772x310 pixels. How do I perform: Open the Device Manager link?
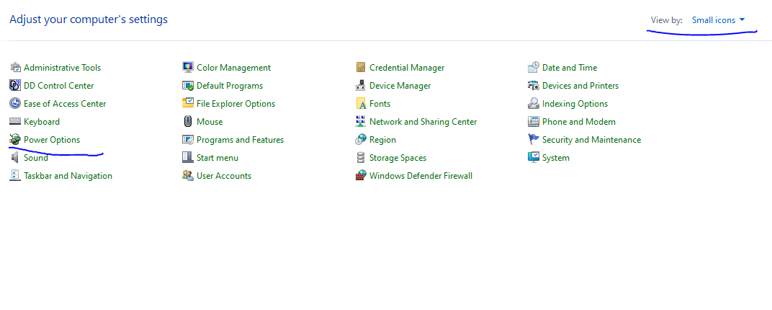pyautogui.click(x=400, y=86)
